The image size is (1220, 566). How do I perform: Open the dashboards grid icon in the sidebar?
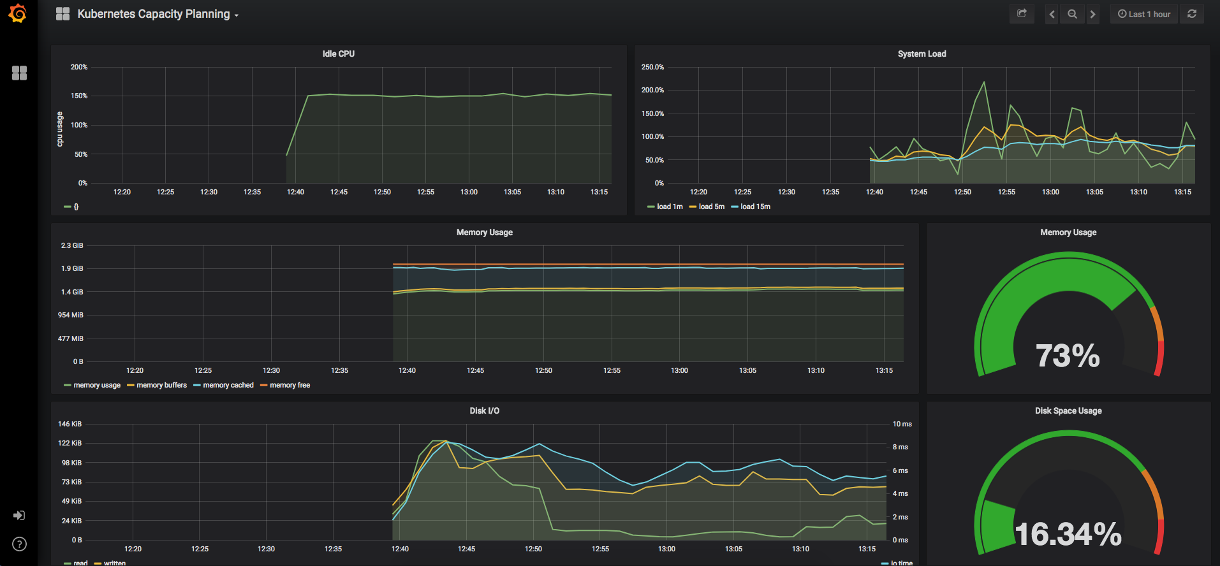coord(19,73)
